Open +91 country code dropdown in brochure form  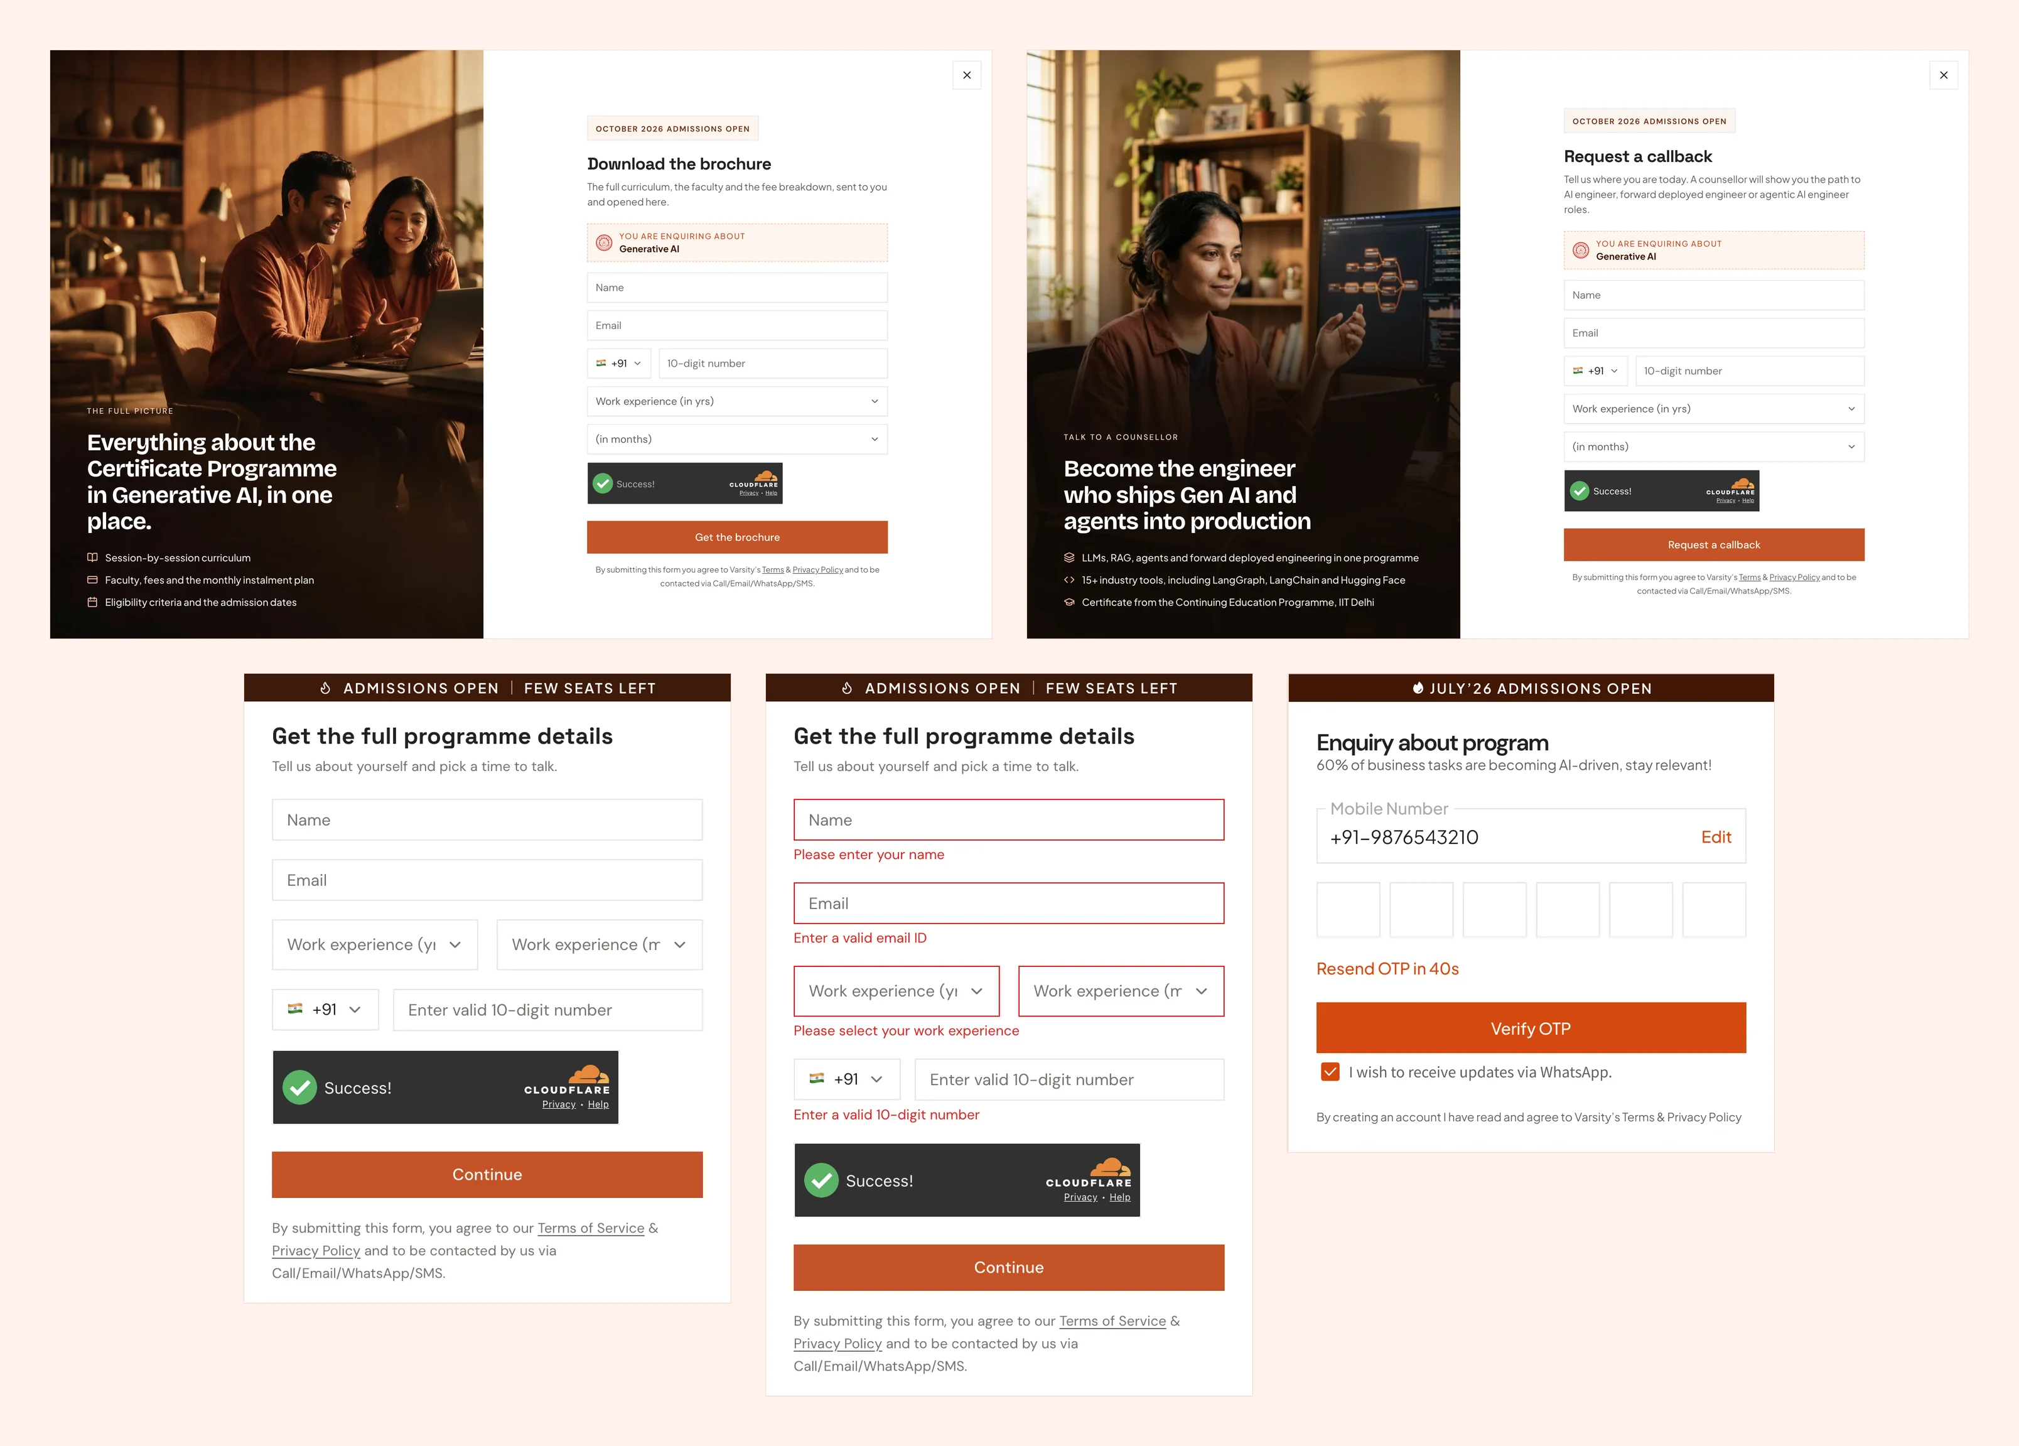click(620, 364)
